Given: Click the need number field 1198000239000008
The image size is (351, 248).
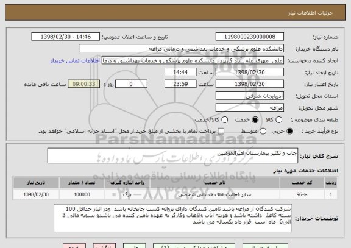Looking at the screenshot, I should [250, 37].
